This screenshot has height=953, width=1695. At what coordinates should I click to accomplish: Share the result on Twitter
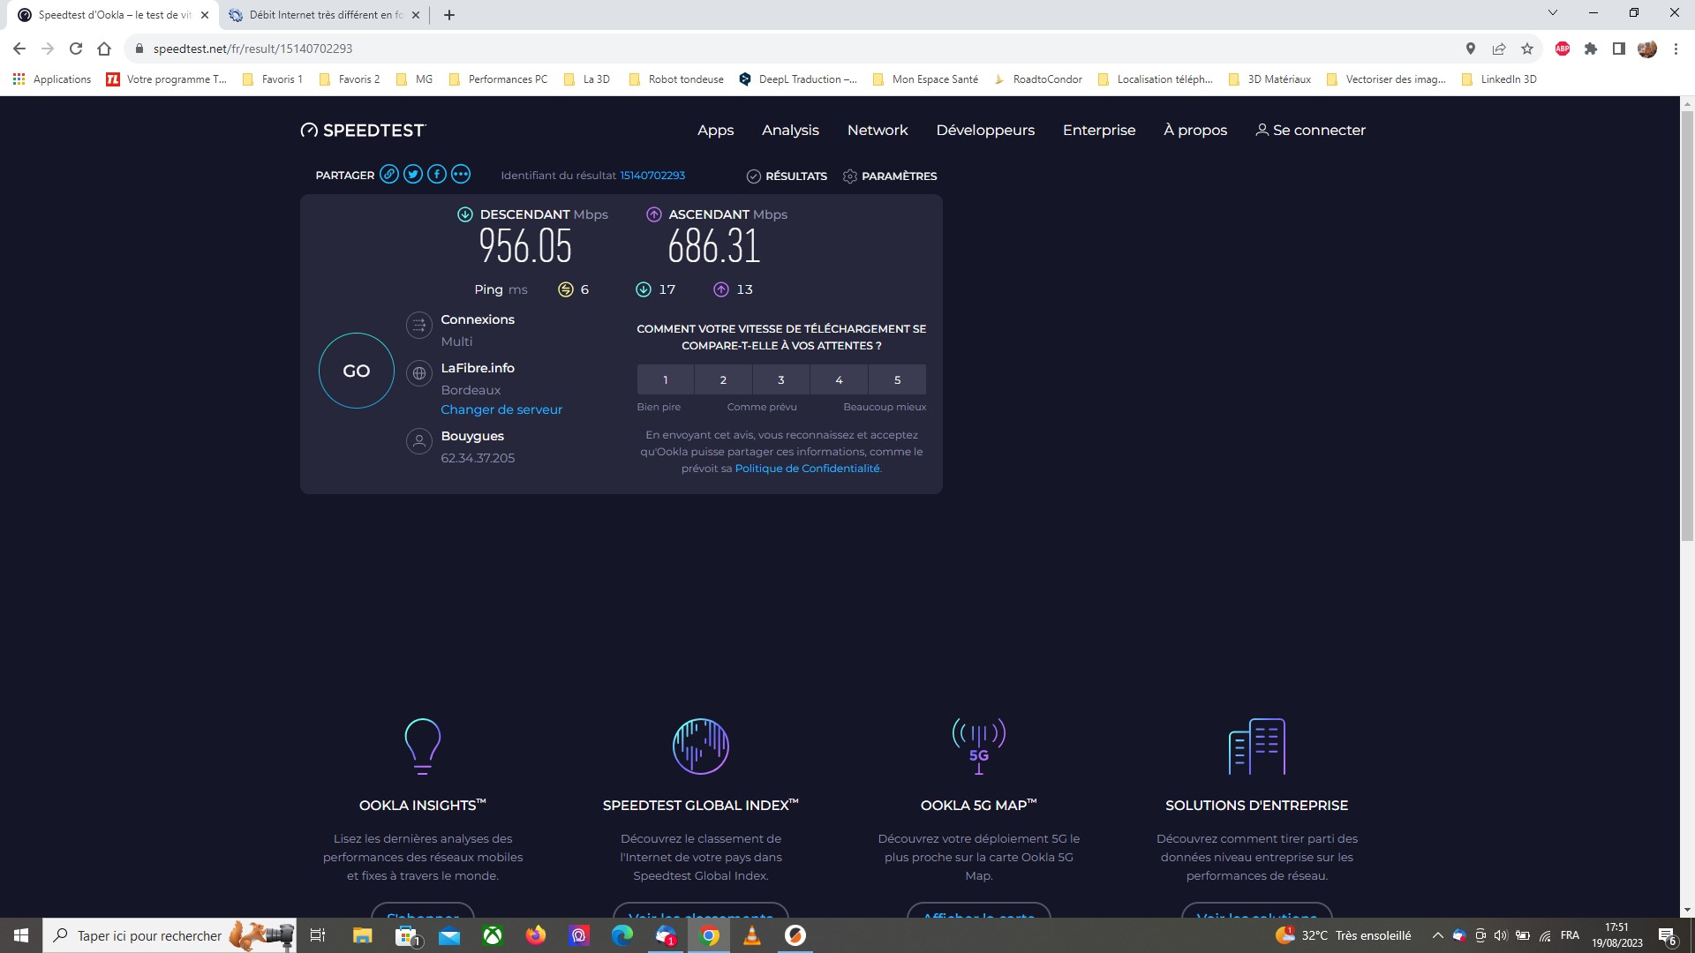point(413,175)
